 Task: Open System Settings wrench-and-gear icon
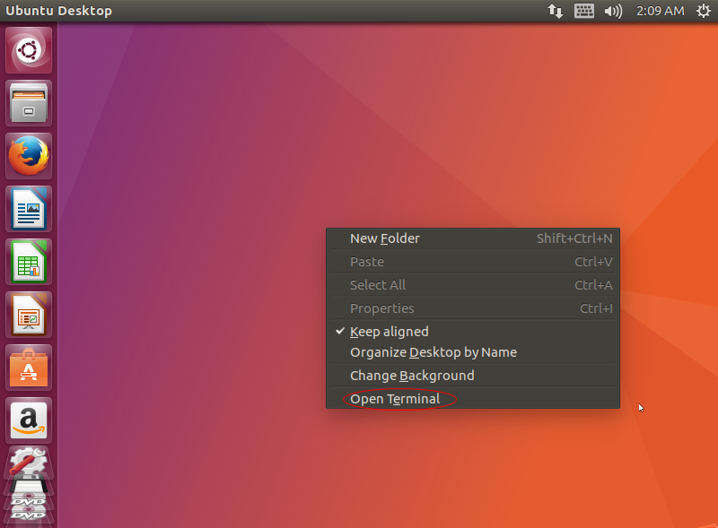pos(29,463)
